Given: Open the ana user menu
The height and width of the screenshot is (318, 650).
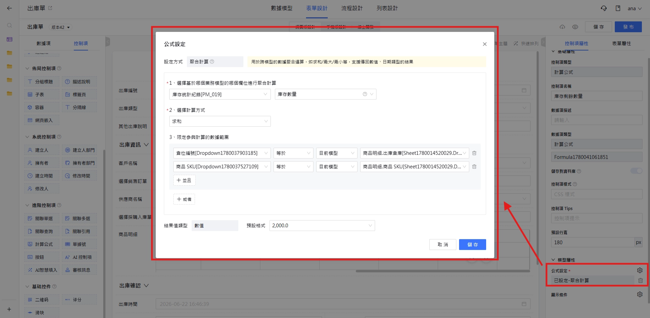Looking at the screenshot, I should pyautogui.click(x=634, y=8).
